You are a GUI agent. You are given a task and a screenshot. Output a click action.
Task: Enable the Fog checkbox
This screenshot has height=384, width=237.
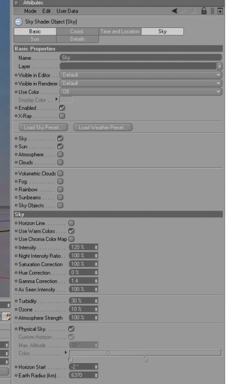60,182
